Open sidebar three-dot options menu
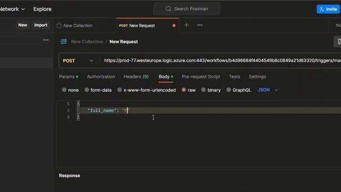The height and width of the screenshot is (192, 341). (46, 40)
